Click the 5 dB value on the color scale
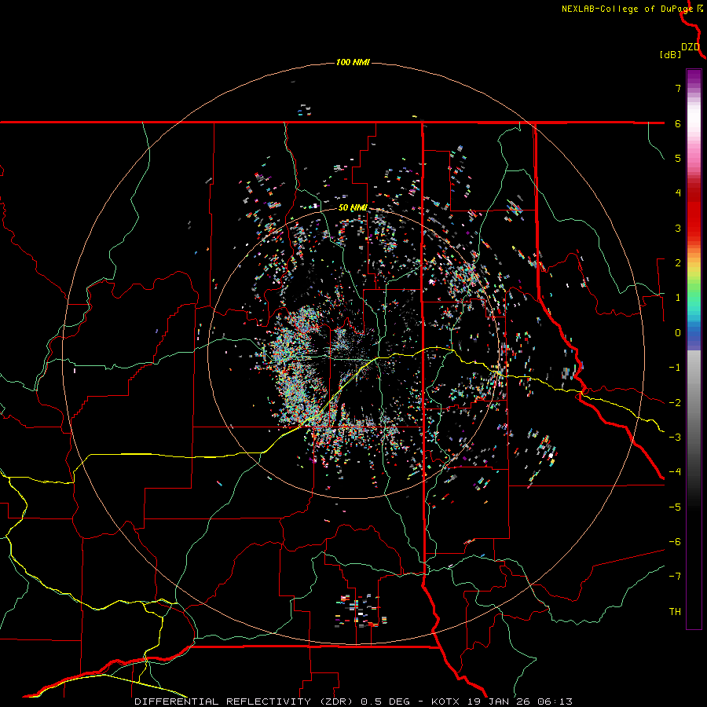This screenshot has width=707, height=707. coord(678,158)
